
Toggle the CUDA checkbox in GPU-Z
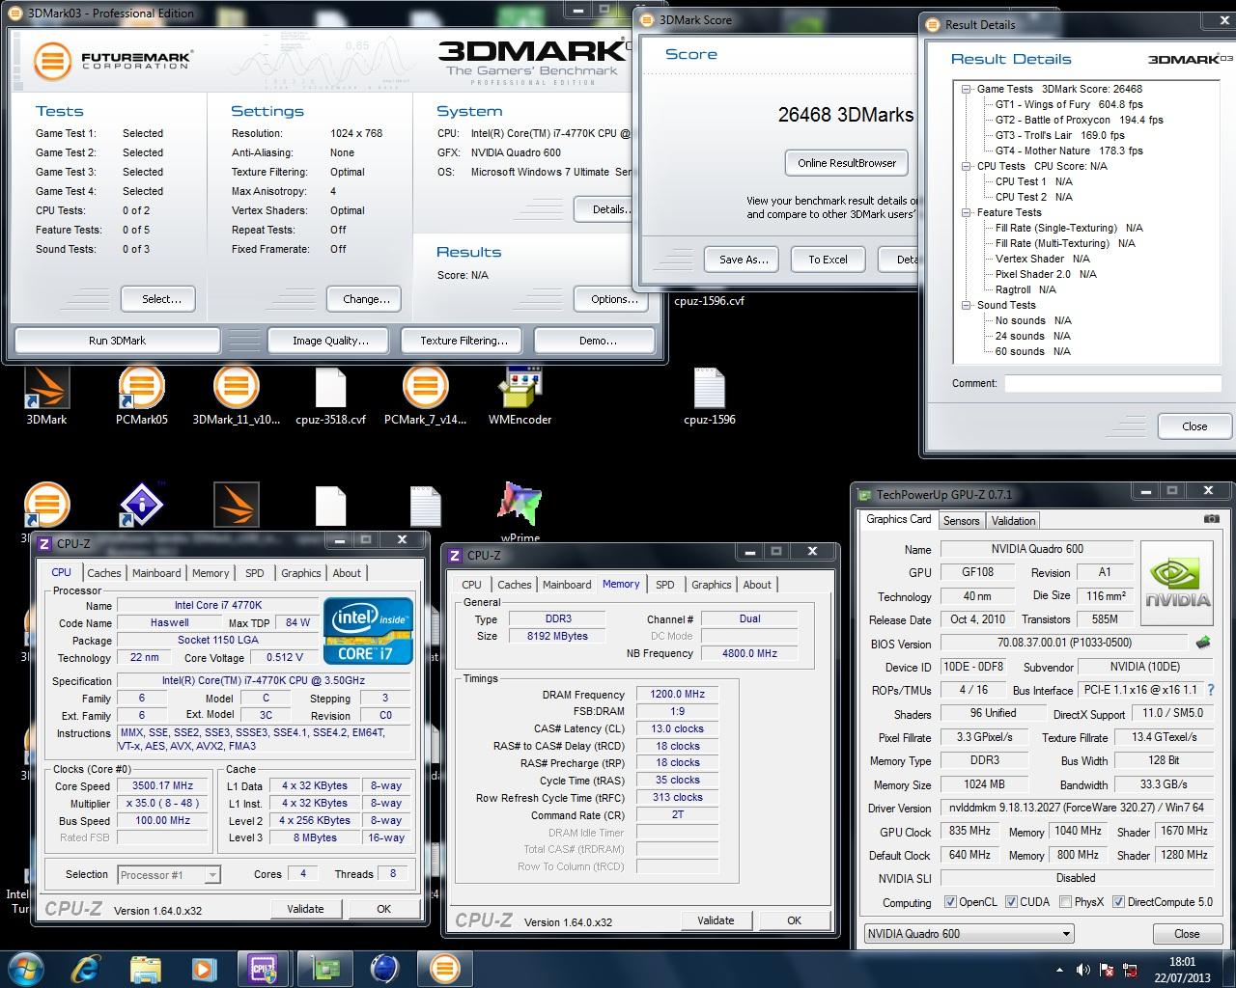(1011, 902)
